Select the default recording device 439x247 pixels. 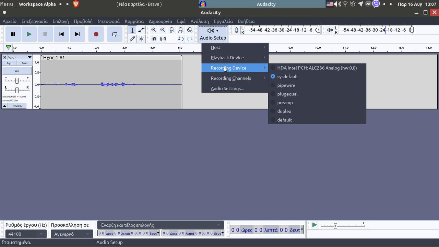(317, 120)
